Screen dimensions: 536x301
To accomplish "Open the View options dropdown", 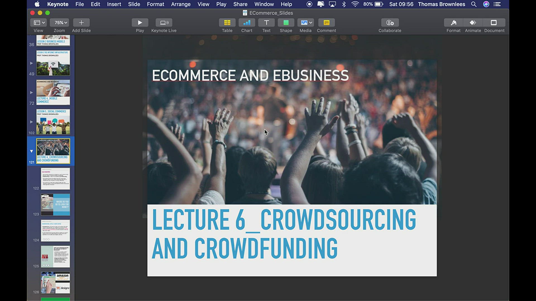I will click(39, 23).
